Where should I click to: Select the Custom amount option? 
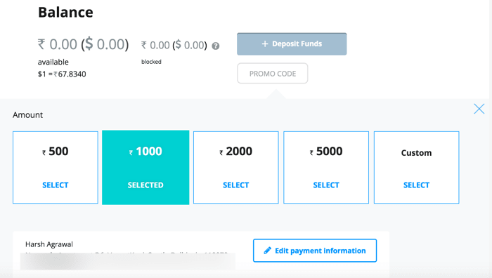(x=416, y=167)
